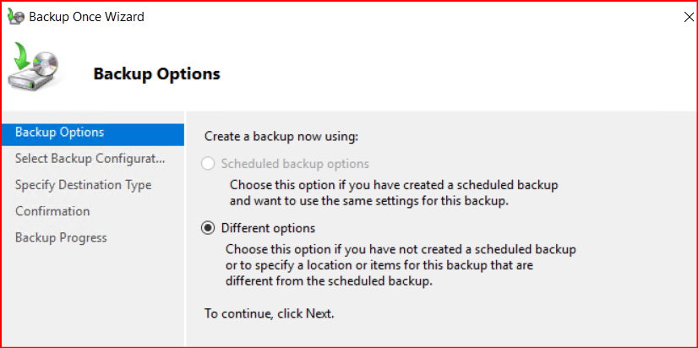This screenshot has width=698, height=348.
Task: Click the Scheduled backup option description paragraph
Action: point(394,193)
